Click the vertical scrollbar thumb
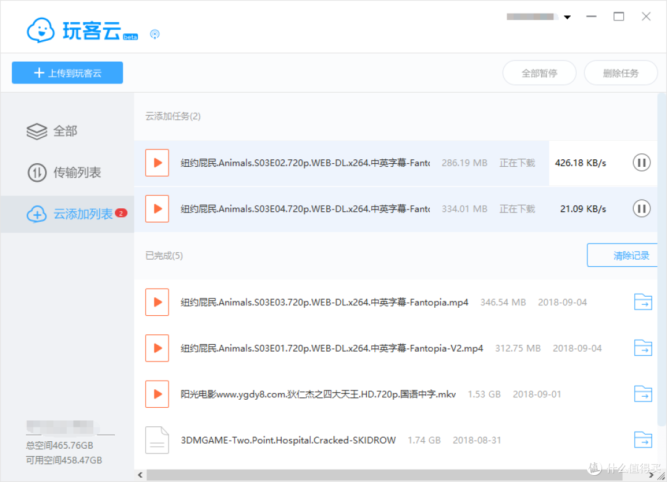 (661, 260)
